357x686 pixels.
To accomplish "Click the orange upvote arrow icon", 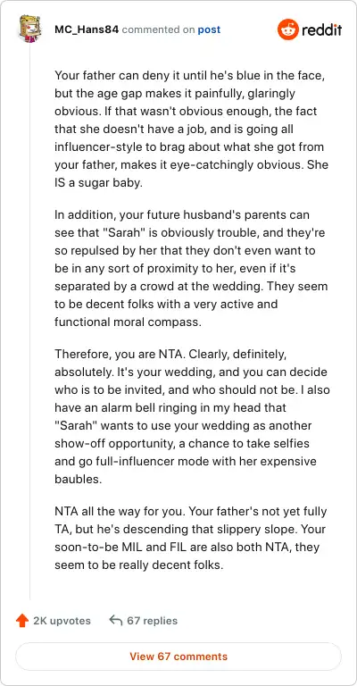I will [21, 621].
